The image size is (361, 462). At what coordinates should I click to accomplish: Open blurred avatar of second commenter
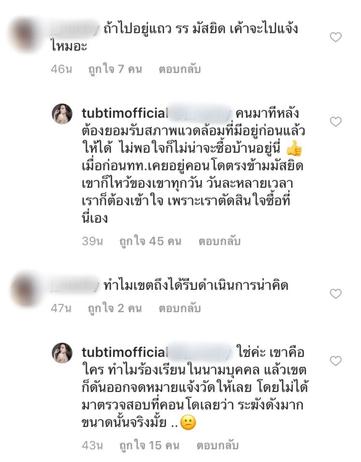(x=25, y=289)
